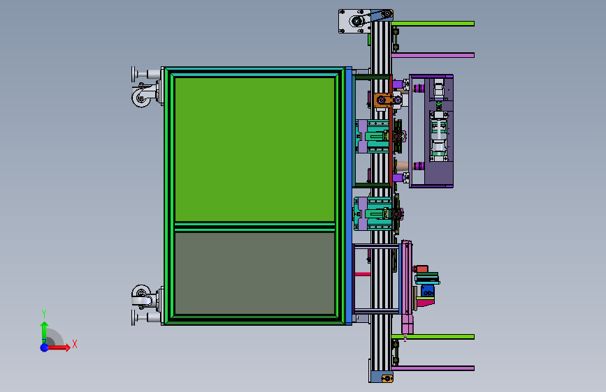Select the large green upper cabinet panel
This screenshot has height=392, width=606.
(x=254, y=150)
